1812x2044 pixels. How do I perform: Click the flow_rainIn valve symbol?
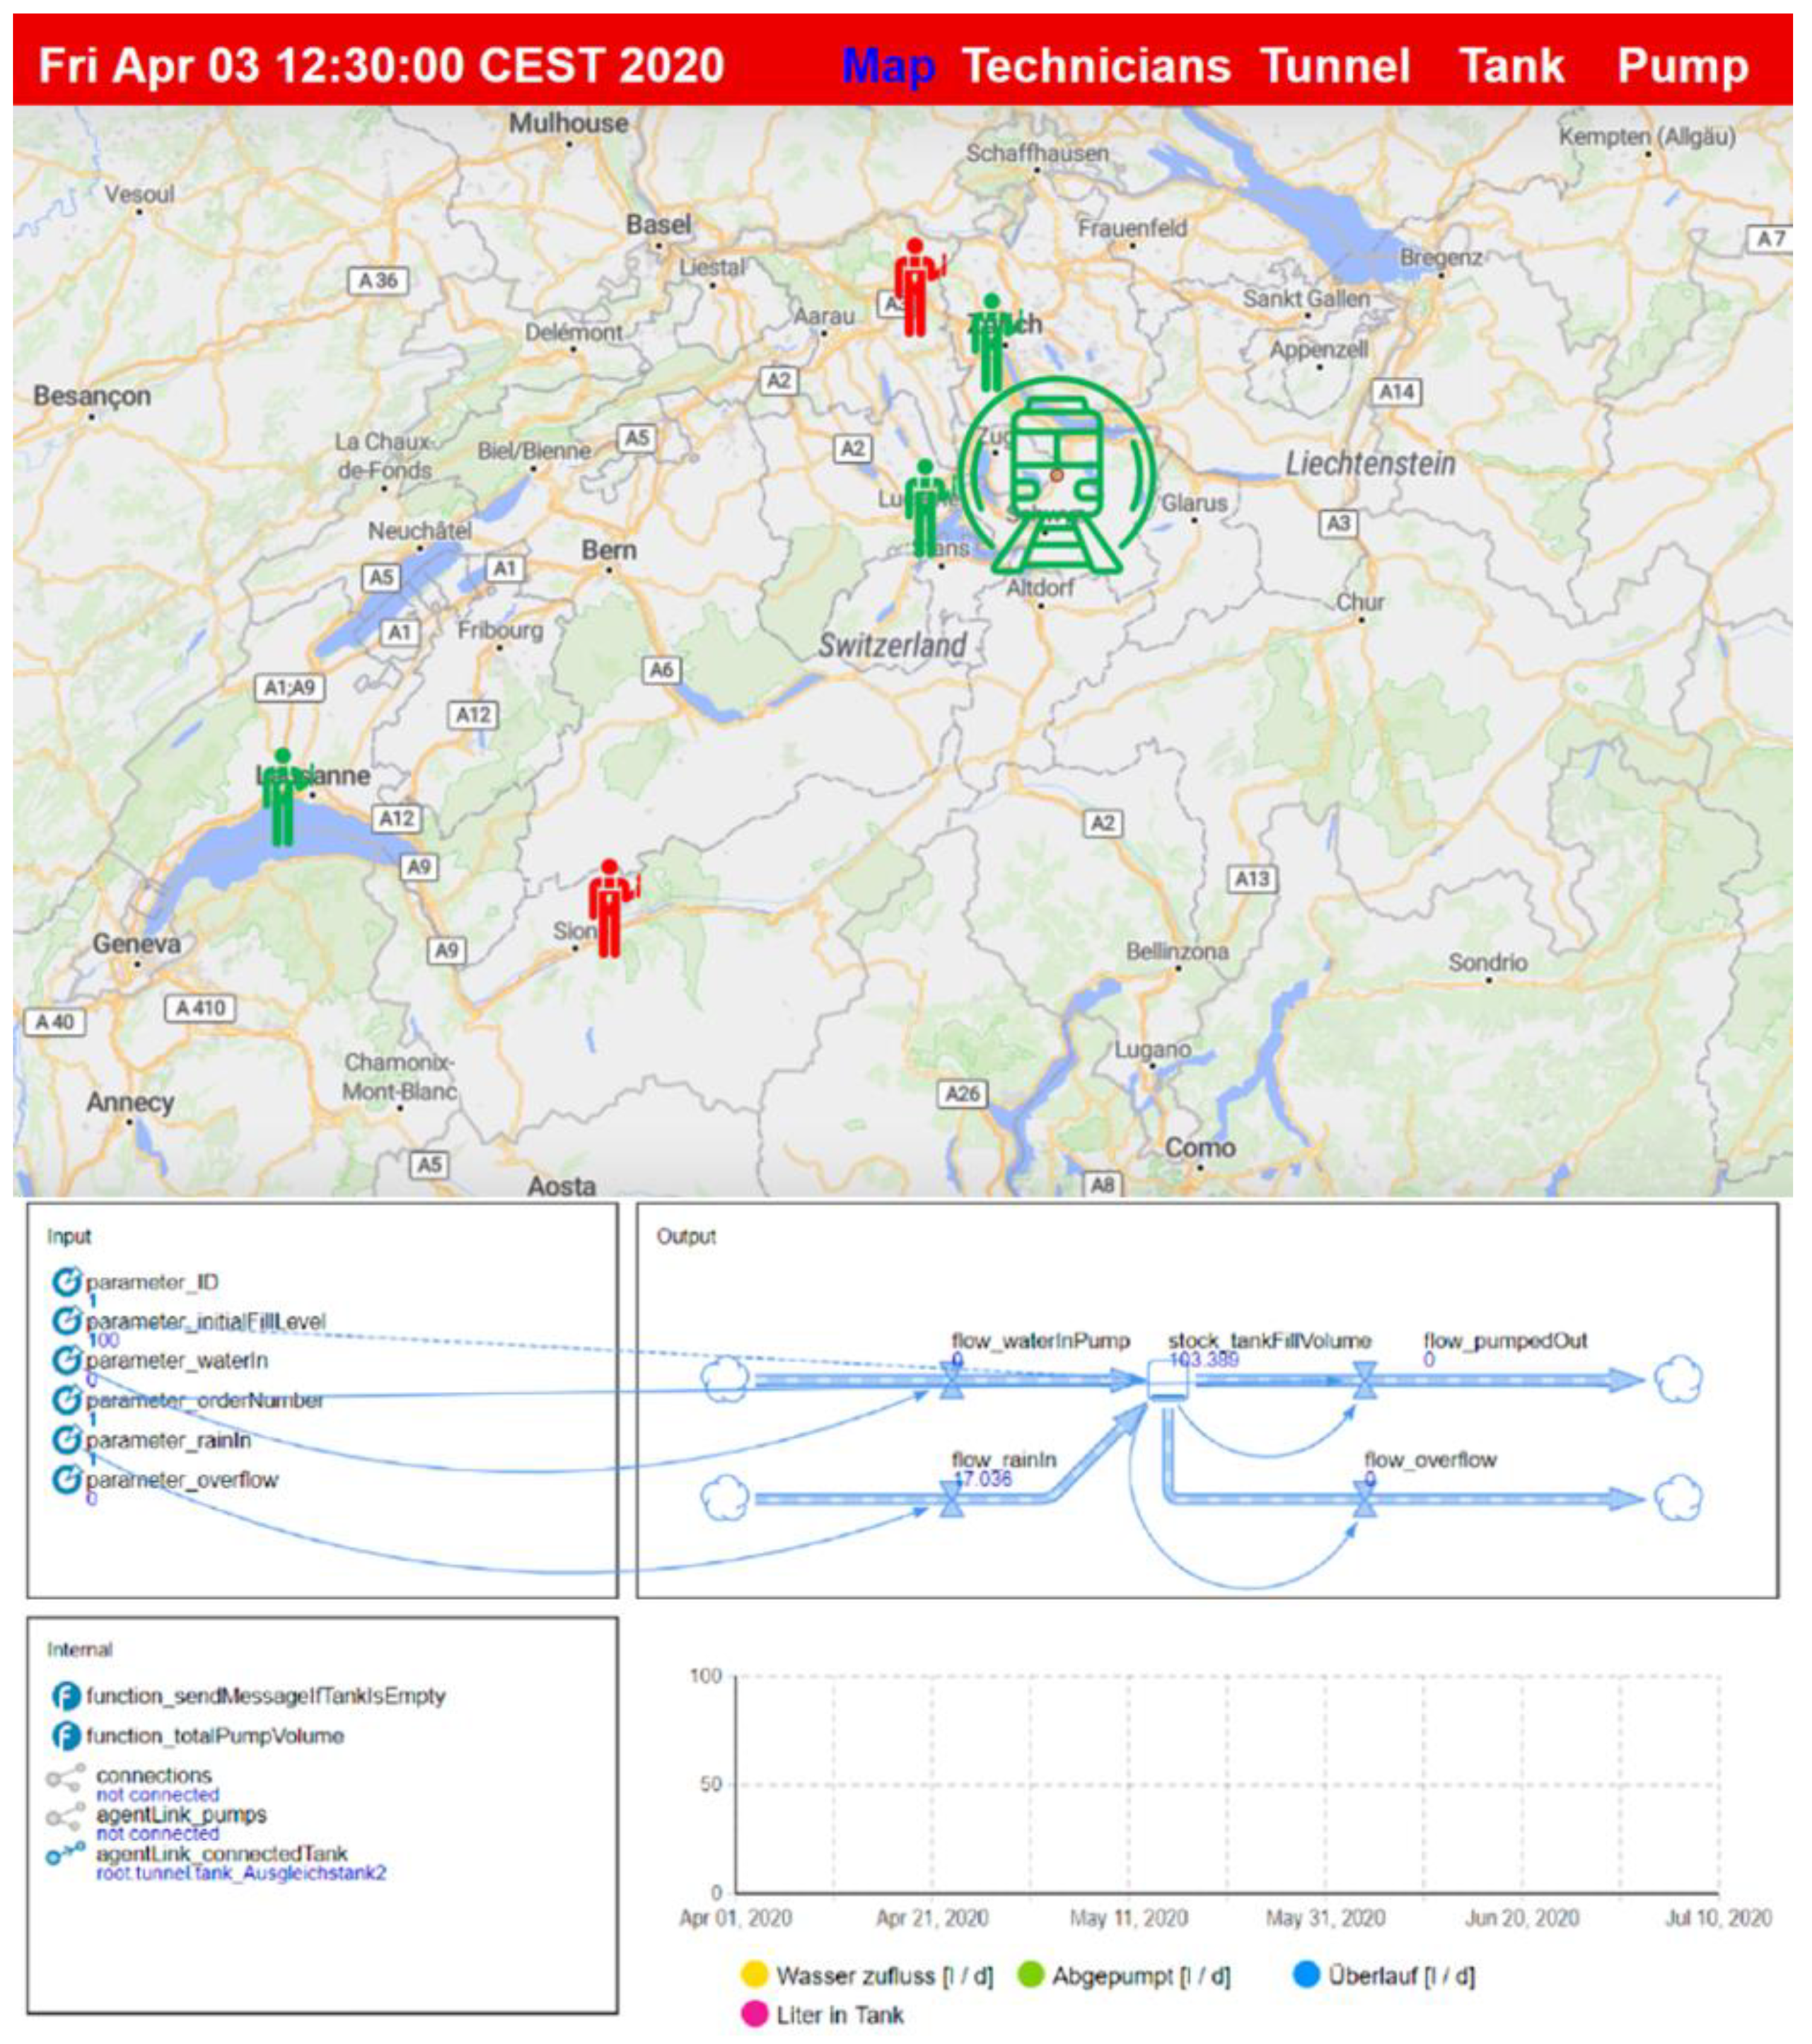(x=951, y=1500)
